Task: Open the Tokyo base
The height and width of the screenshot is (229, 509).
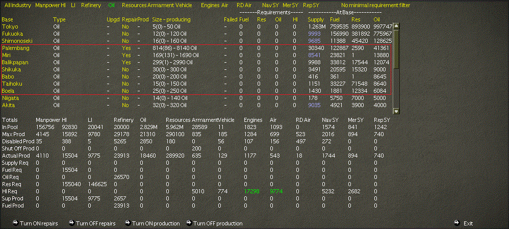Action: point(10,27)
